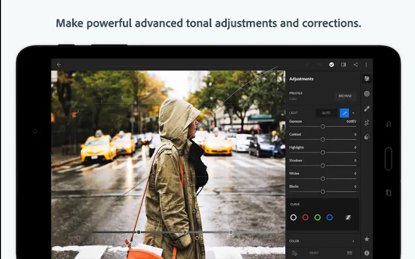
Task: Tap the curve reset slashed icon
Action: [x=348, y=217]
